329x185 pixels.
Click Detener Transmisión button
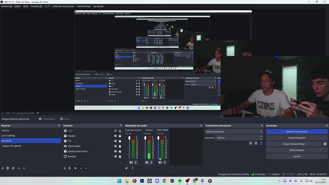(297, 132)
